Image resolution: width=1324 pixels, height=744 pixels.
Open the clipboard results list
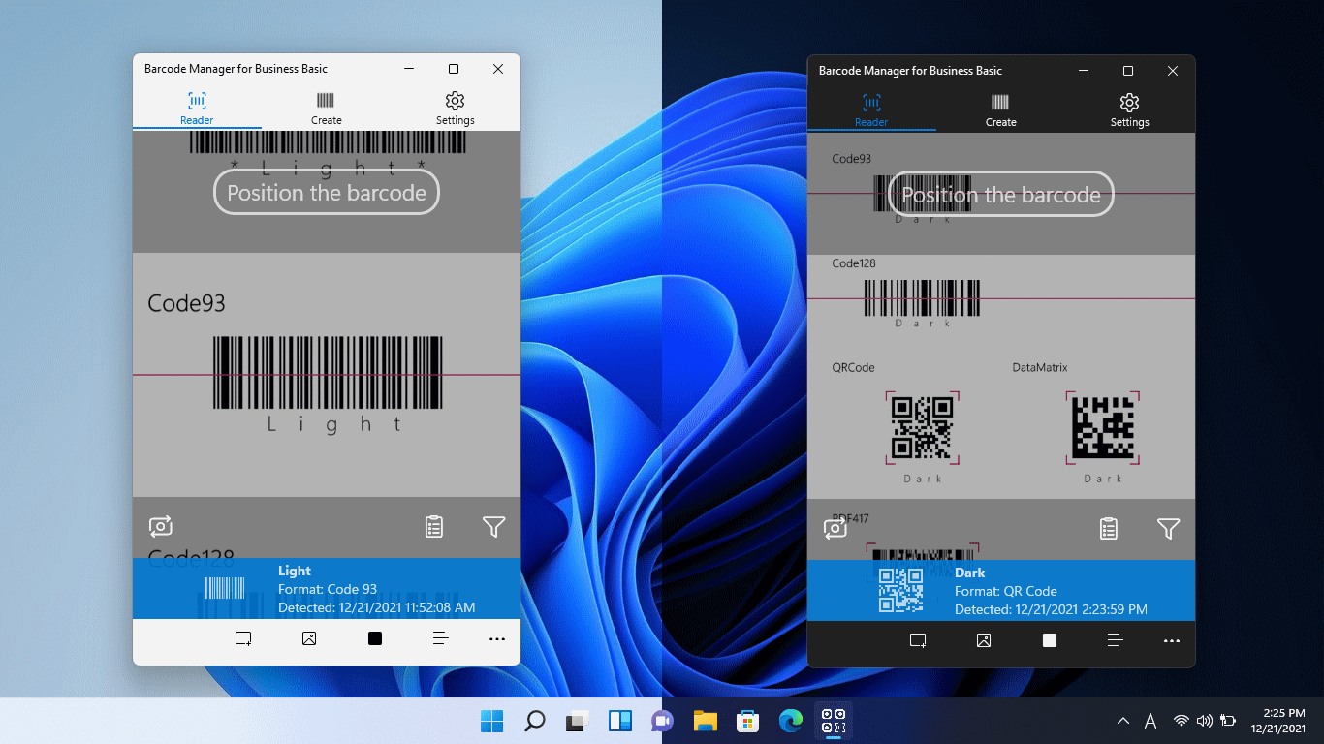(x=433, y=527)
